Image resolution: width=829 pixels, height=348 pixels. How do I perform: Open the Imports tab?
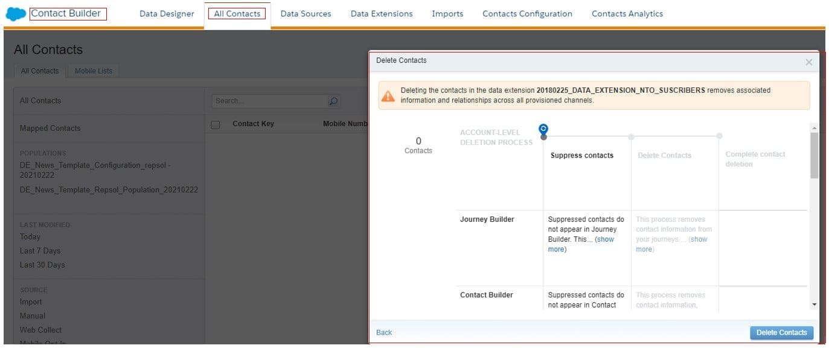[x=447, y=14]
